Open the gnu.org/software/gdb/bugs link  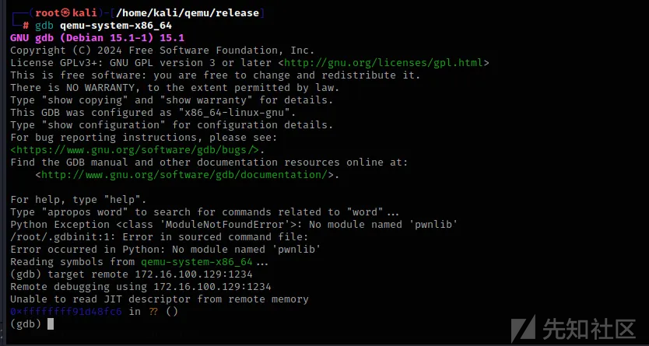pyautogui.click(x=136, y=149)
